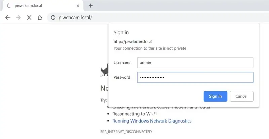Click the forward navigation arrow
Viewport: 269px width, 139px height.
[18, 18]
